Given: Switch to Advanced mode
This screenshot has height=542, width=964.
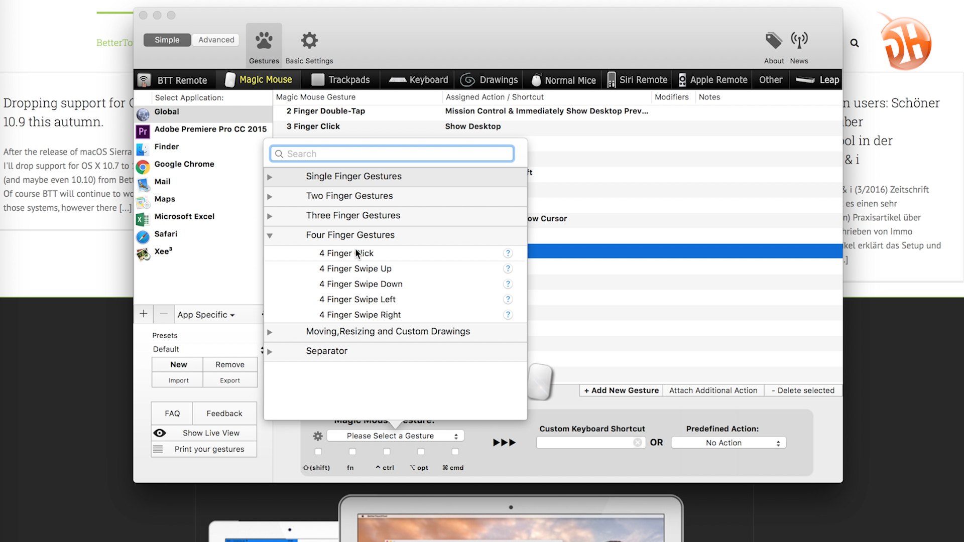Looking at the screenshot, I should (x=216, y=40).
